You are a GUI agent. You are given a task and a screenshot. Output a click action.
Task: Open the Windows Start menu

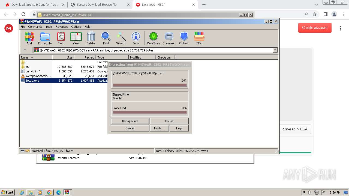pyautogui.click(x=7, y=192)
